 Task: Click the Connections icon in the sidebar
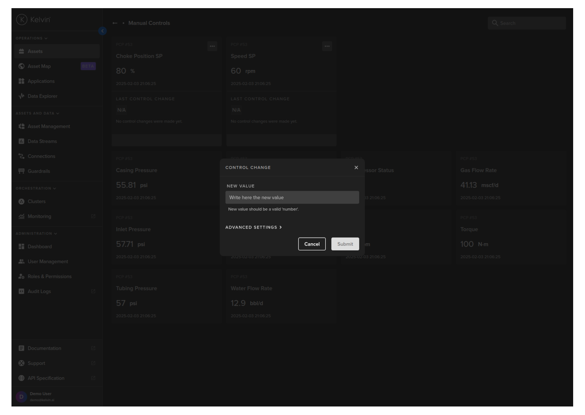21,156
